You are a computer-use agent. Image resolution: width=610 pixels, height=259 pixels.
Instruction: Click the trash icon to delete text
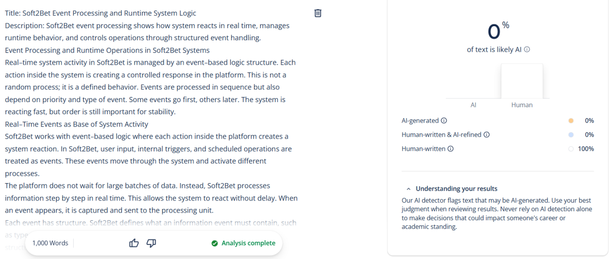[x=318, y=13]
